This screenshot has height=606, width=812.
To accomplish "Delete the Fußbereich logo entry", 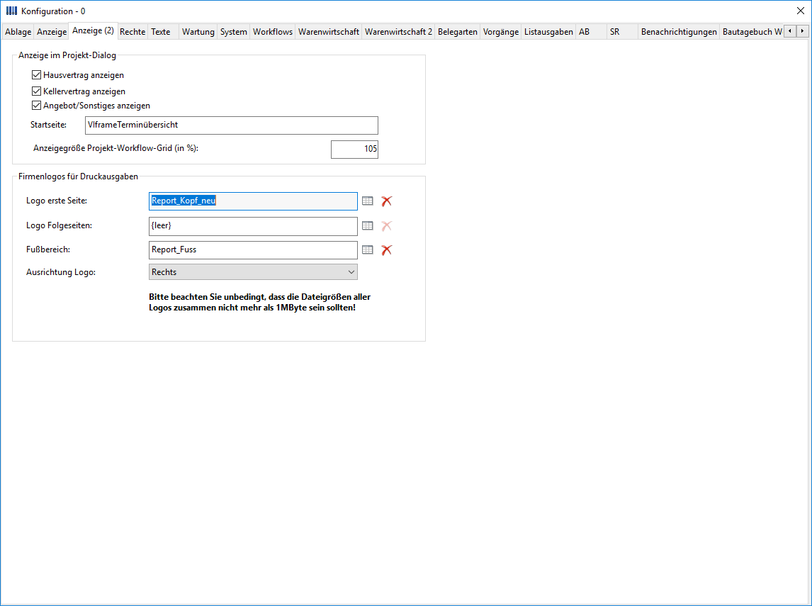I will (386, 250).
